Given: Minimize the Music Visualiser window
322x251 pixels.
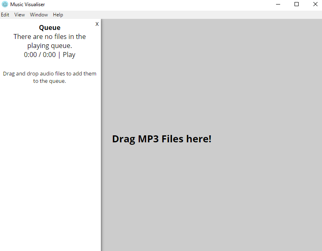Looking at the screenshot, I should pyautogui.click(x=278, y=5).
